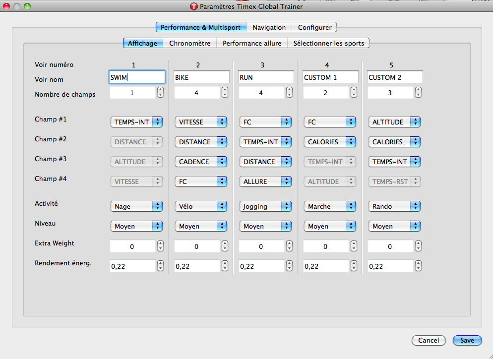Click the Rendement énerg. stepper for CUSTOM 1

[x=354, y=266]
